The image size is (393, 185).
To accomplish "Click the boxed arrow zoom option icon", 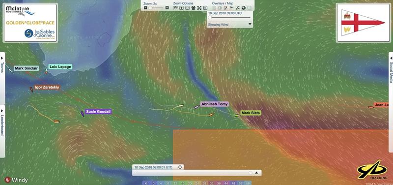I will point(205,8).
